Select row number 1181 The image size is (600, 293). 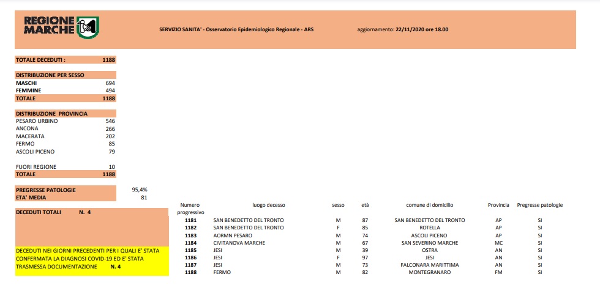[x=190, y=220]
